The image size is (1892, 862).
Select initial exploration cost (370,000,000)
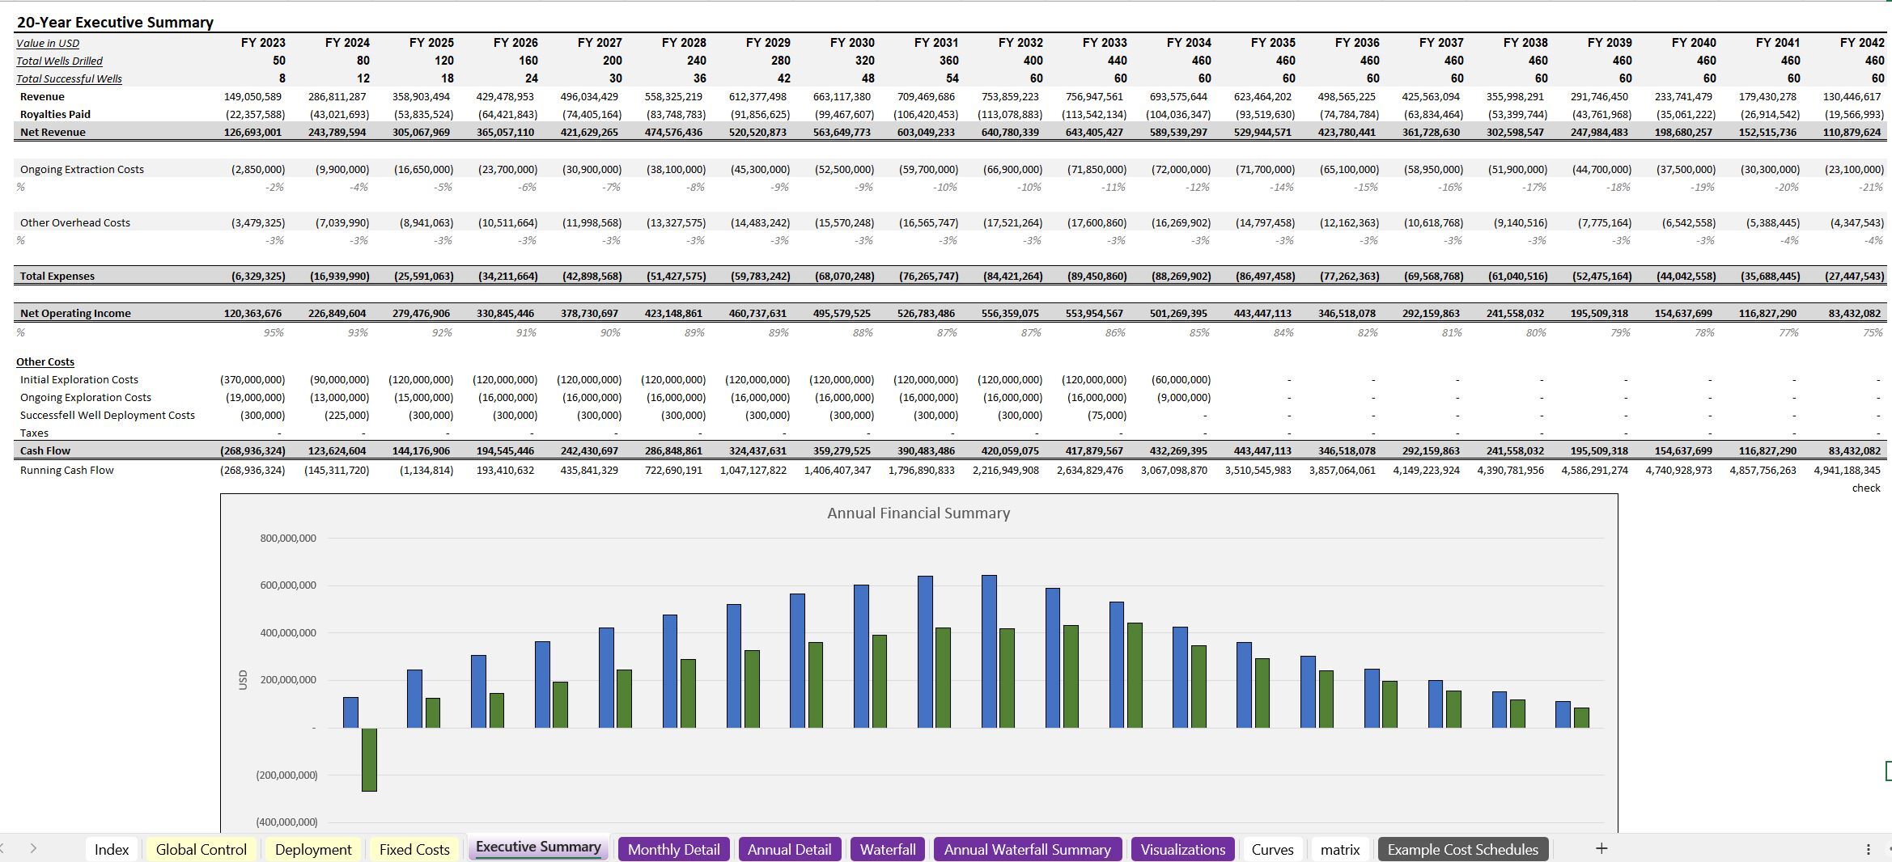[252, 379]
